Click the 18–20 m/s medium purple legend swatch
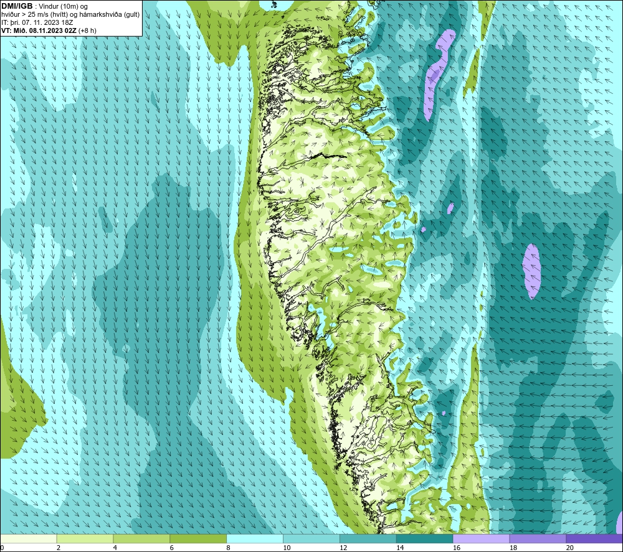623x552 pixels. [x=538, y=539]
